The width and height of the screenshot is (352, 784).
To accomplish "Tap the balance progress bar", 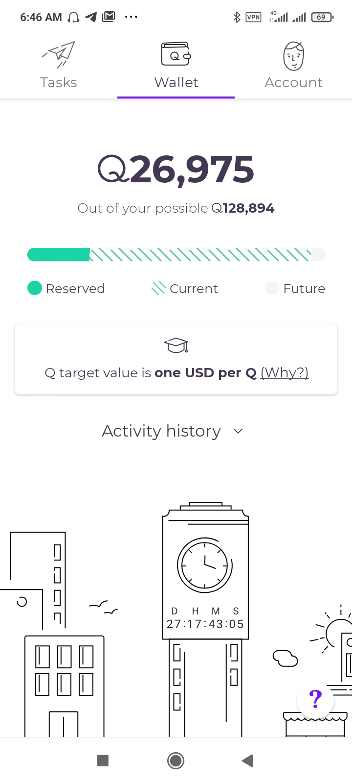I will 176,255.
